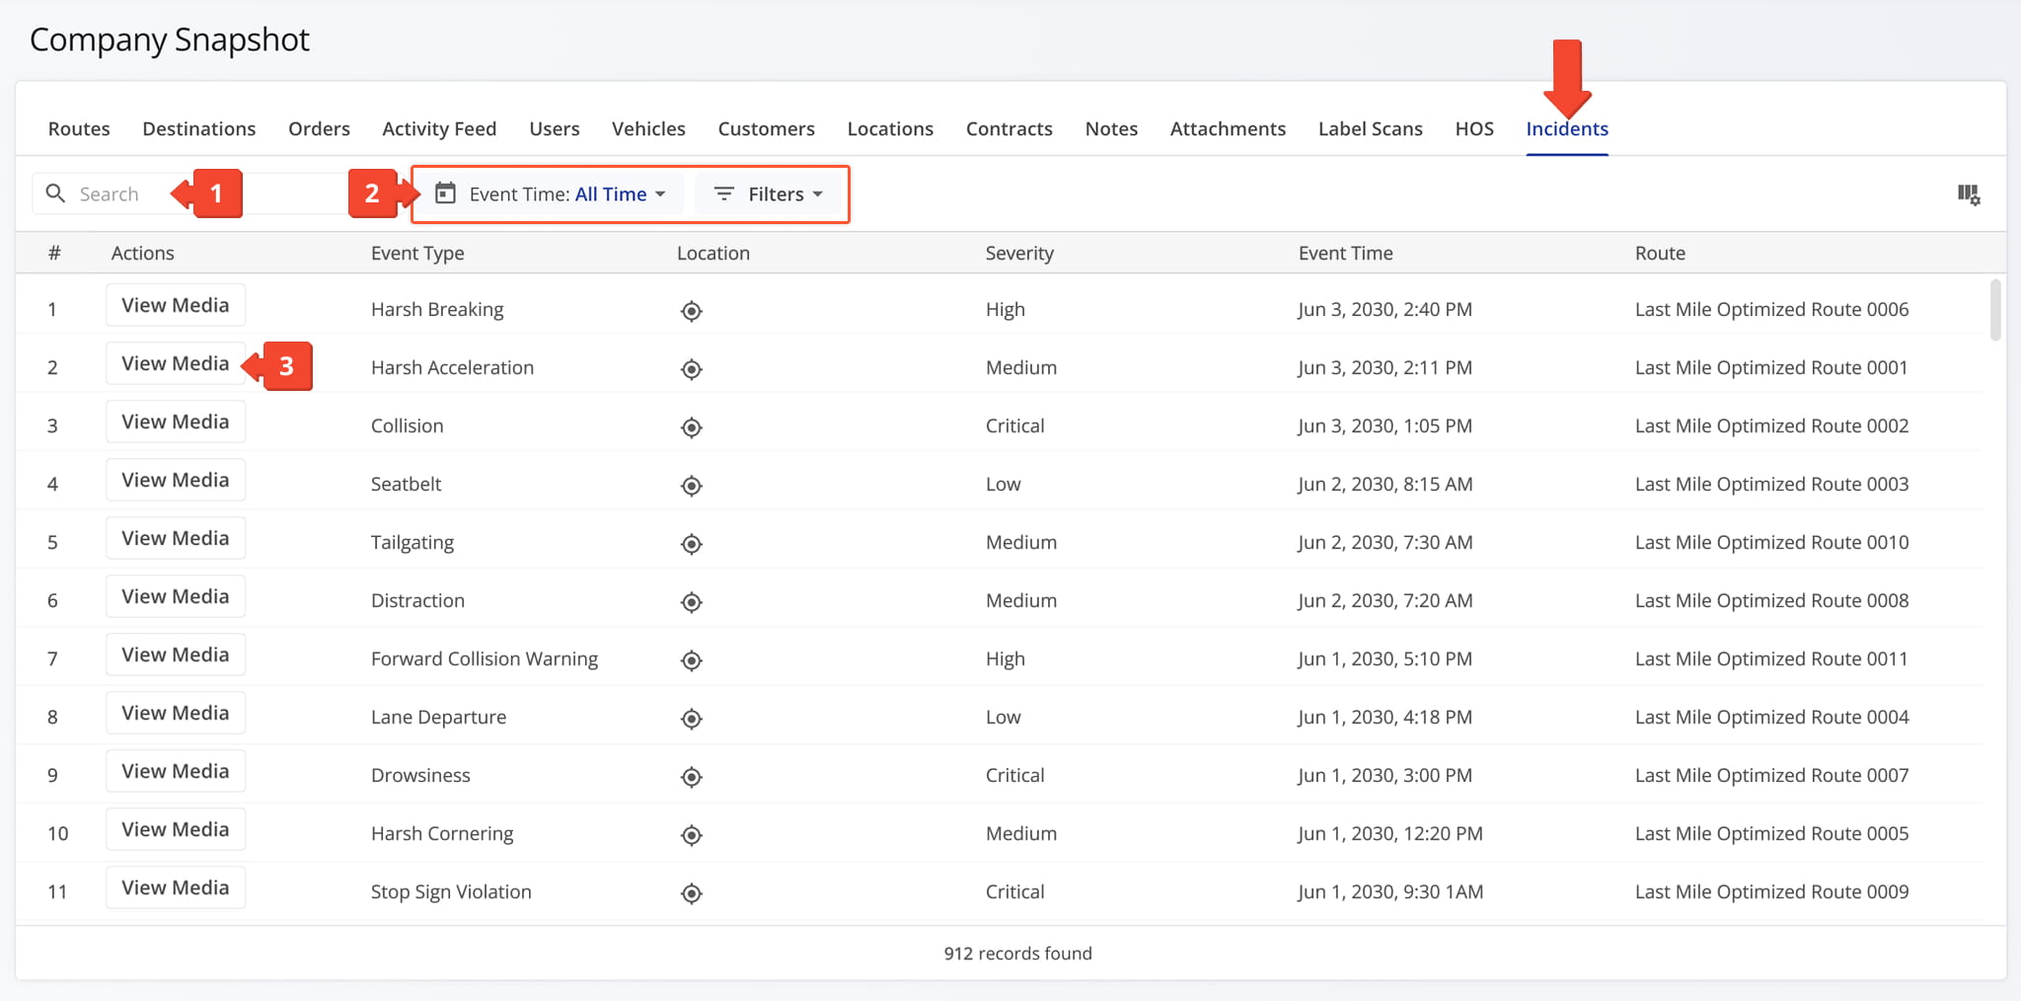Click the search magnifier icon

56,193
